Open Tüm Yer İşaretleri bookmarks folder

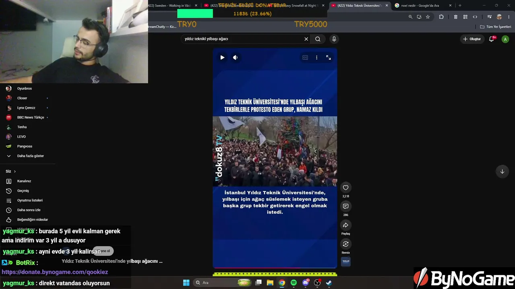click(x=496, y=27)
